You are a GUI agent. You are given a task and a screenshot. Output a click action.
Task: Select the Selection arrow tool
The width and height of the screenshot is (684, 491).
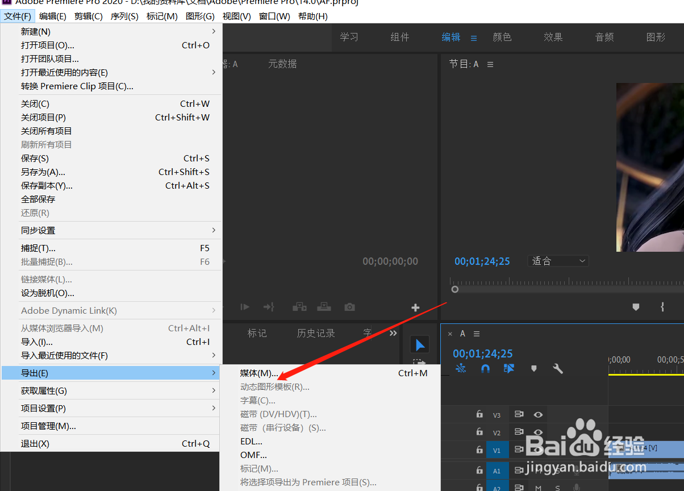pos(420,344)
